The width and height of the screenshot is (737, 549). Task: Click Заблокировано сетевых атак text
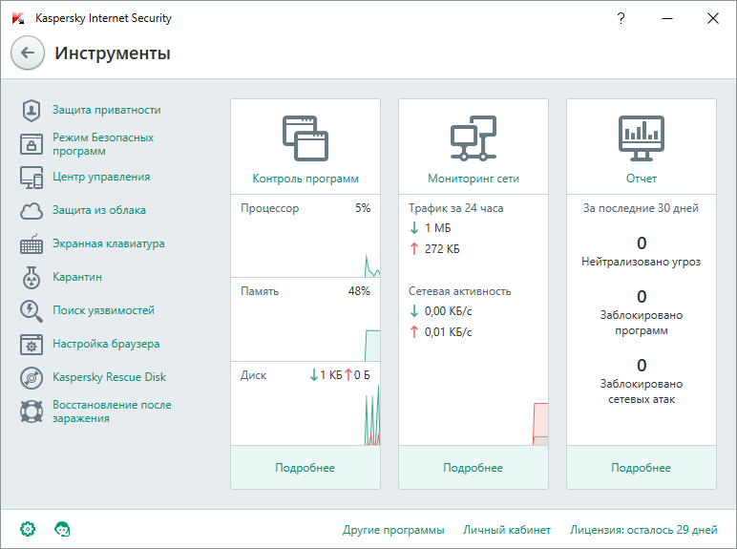pos(642,391)
